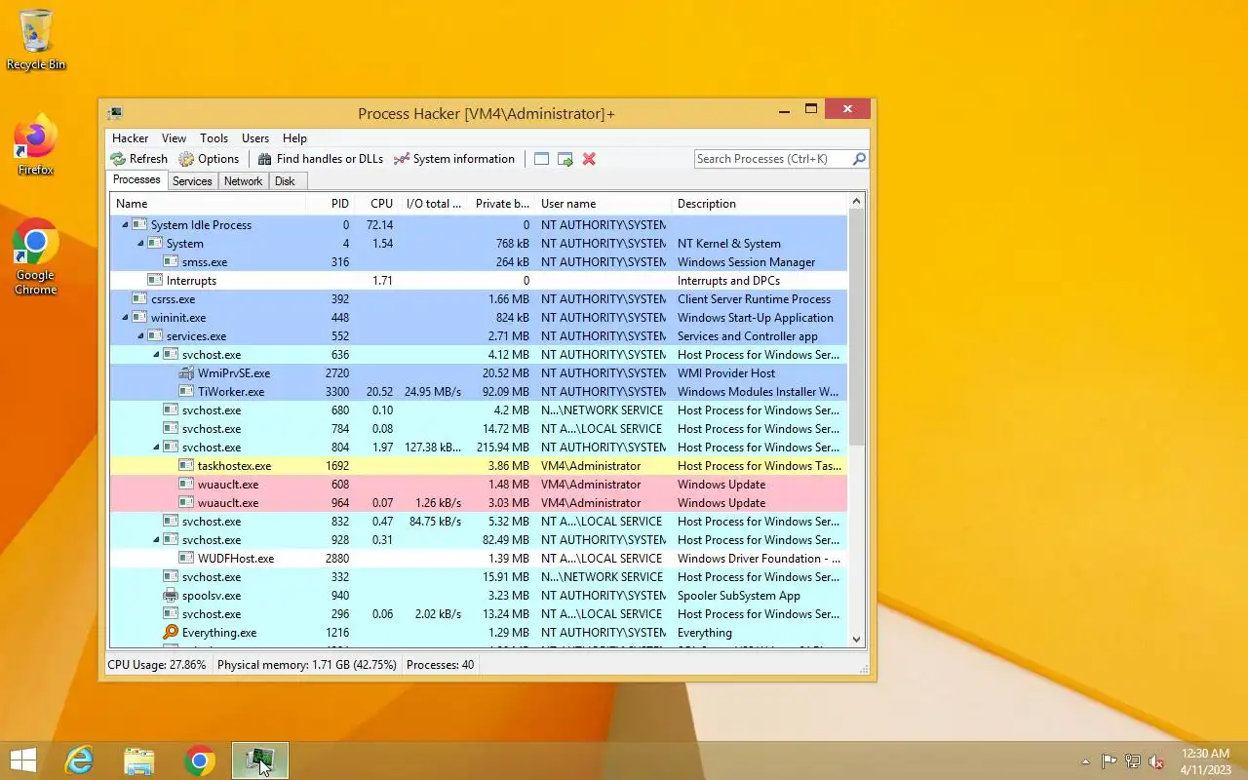This screenshot has width=1248, height=780.
Task: Sort by the CPU column header
Action: click(x=376, y=204)
